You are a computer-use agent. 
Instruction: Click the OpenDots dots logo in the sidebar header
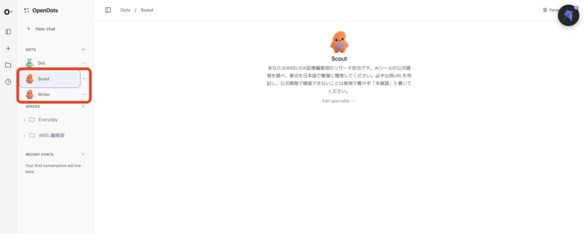26,10
